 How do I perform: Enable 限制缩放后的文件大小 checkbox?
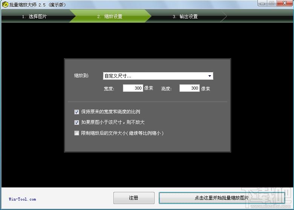pos(77,133)
